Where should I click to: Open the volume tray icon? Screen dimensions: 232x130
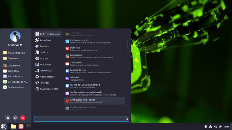click(215, 127)
